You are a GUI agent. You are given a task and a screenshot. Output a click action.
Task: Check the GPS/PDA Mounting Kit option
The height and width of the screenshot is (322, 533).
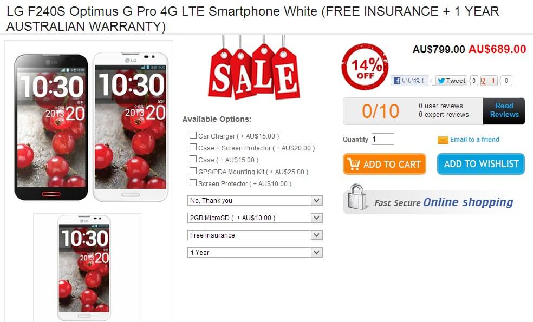(x=193, y=171)
